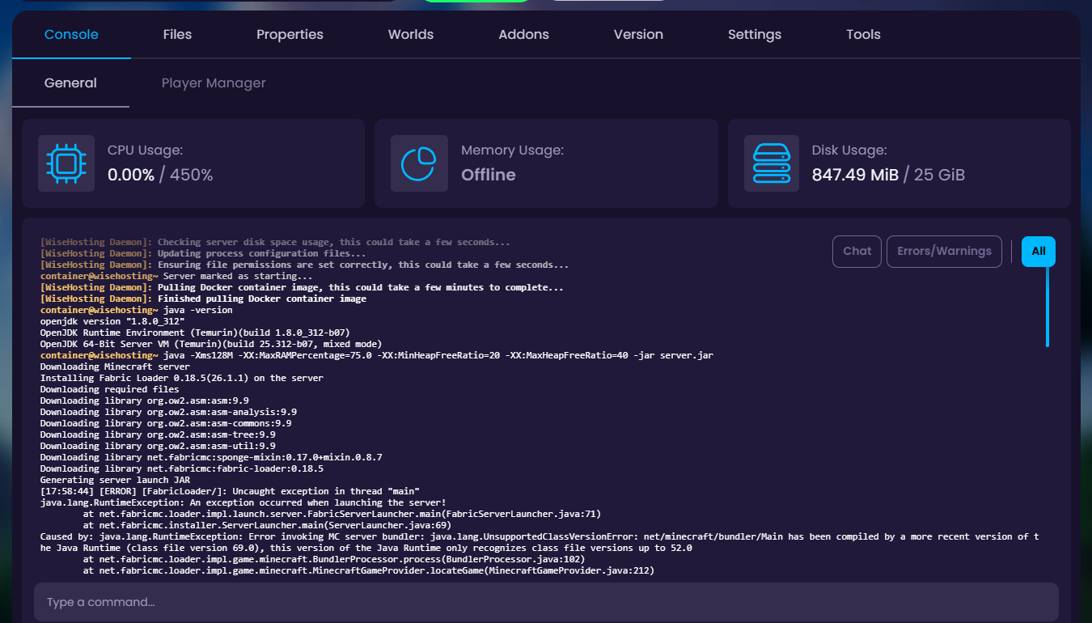This screenshot has height=623, width=1092.
Task: Click the asm-commons:9.9 library line
Action: point(166,423)
